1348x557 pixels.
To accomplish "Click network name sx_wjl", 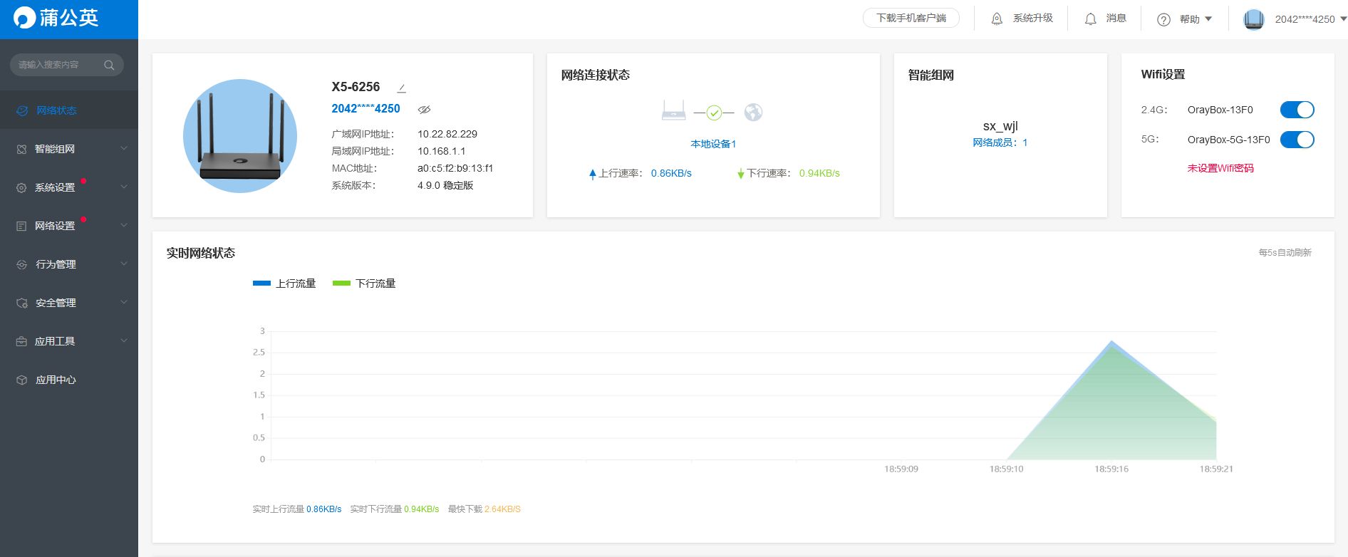I will tap(1000, 126).
